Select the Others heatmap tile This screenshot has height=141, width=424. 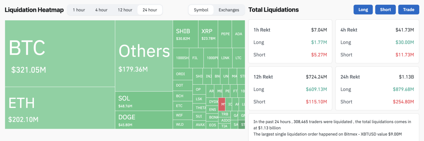click(144, 56)
